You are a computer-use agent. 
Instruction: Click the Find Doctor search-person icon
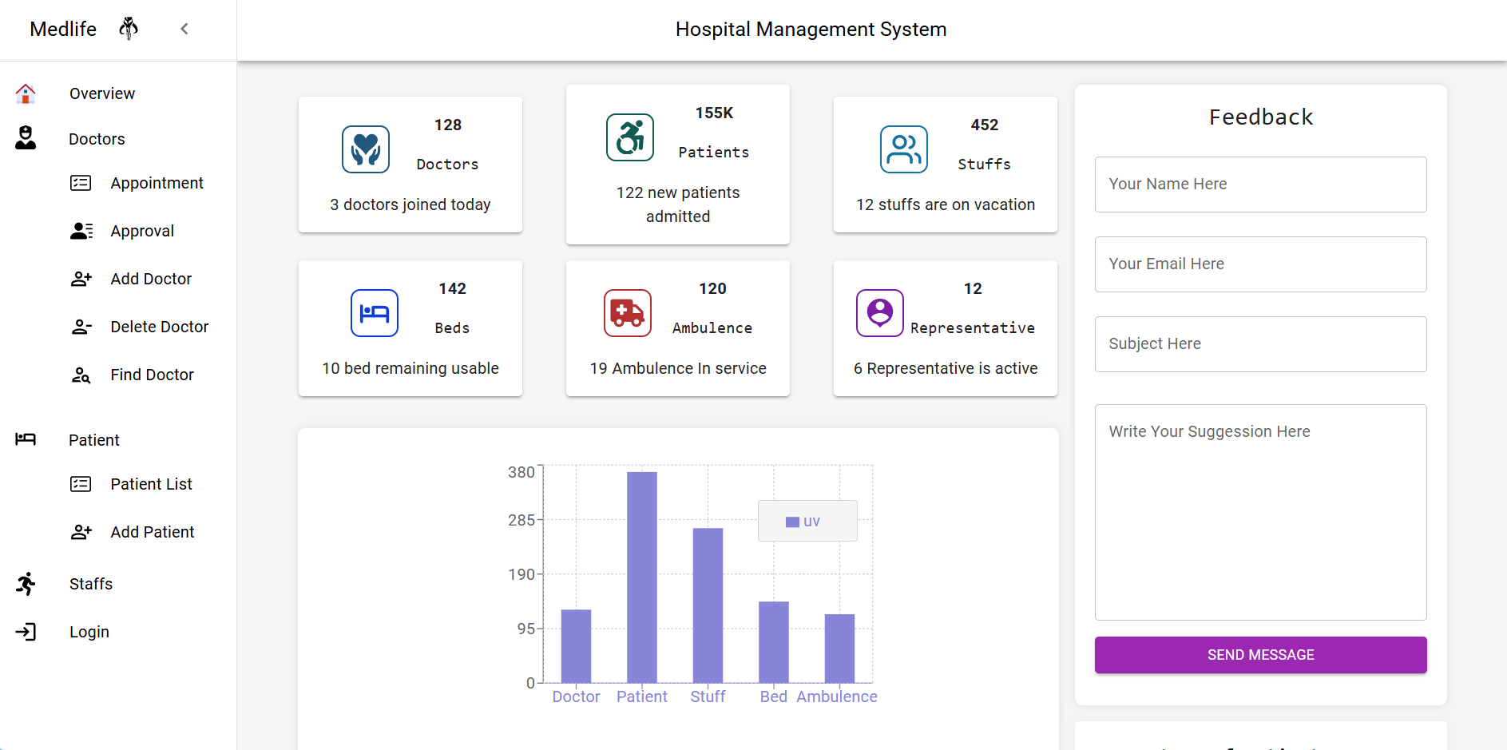tap(81, 375)
